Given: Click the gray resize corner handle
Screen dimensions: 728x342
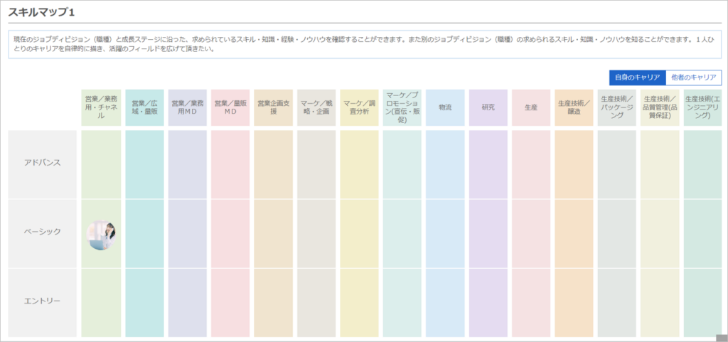Looking at the screenshot, I should (722, 337).
